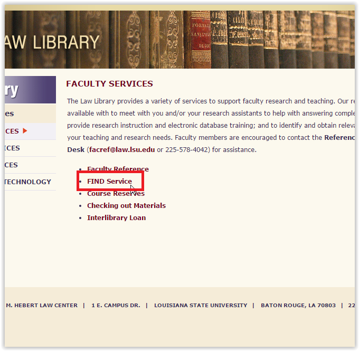This screenshot has height=351, width=359.
Task: Open the Checking out Materials link
Action: 126,206
